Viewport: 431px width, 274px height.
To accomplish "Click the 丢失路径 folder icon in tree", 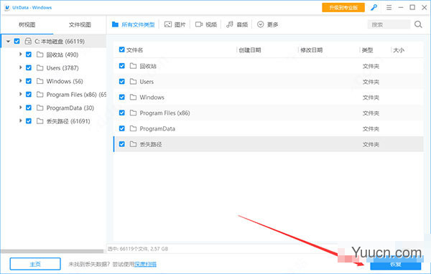I will pyautogui.click(x=40, y=121).
